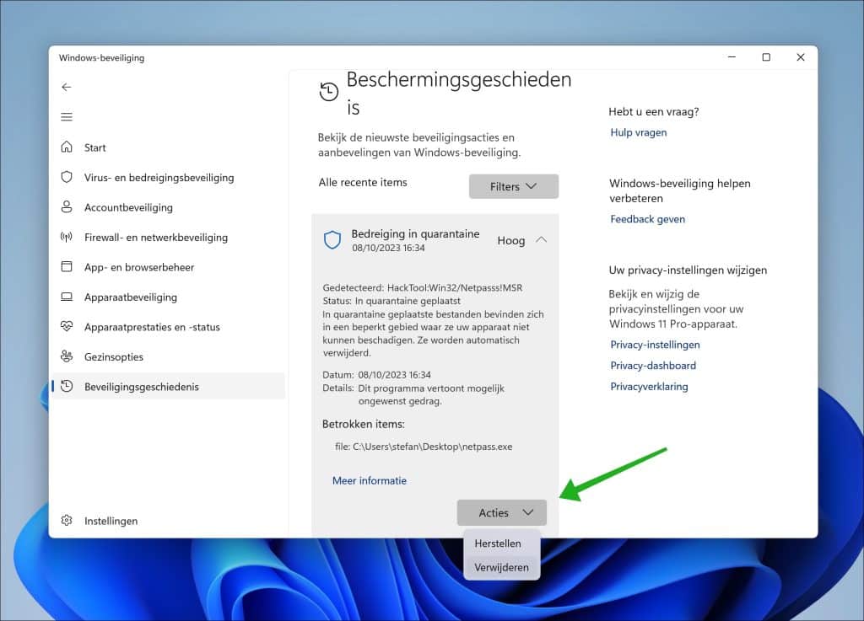Open Virus- en bedreigingsbeveiliging section
The width and height of the screenshot is (864, 621).
click(159, 178)
